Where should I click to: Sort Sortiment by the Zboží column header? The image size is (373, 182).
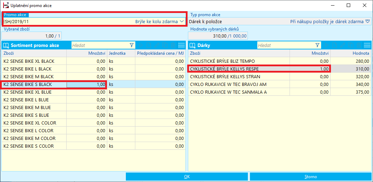(34, 53)
